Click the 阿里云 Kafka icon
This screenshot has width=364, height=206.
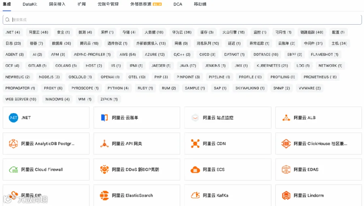[x=195, y=195]
